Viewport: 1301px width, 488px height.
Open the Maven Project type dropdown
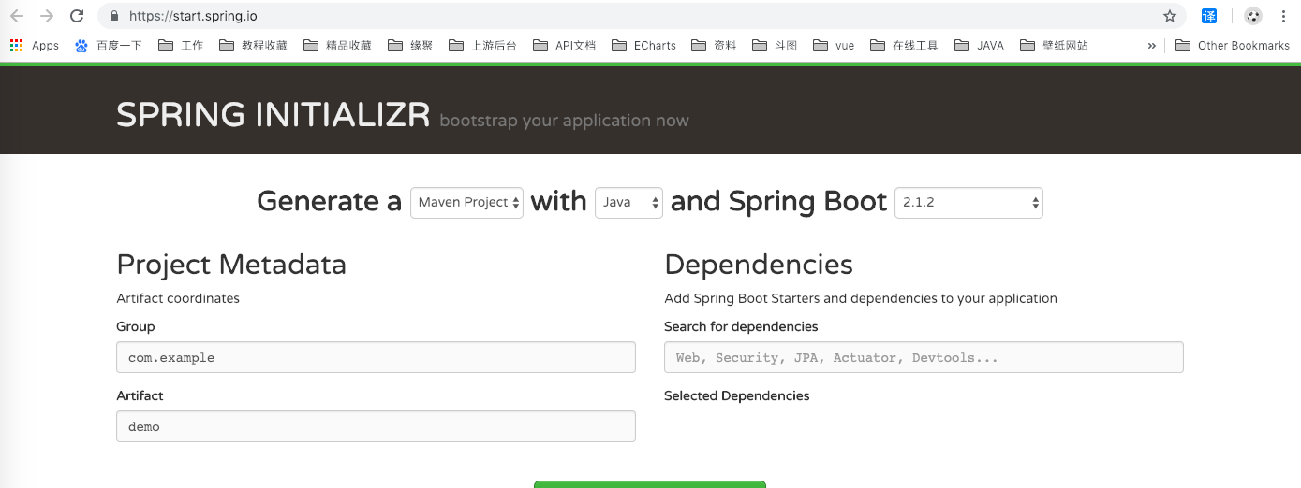(x=466, y=203)
